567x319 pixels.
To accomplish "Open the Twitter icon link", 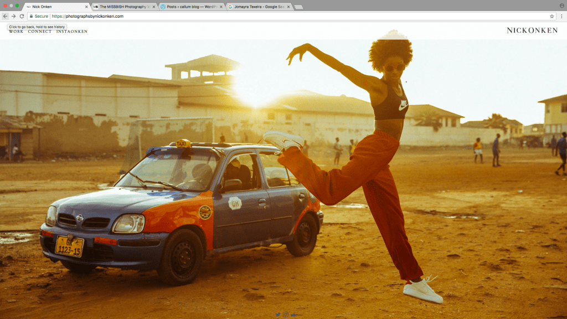I will click(x=278, y=315).
